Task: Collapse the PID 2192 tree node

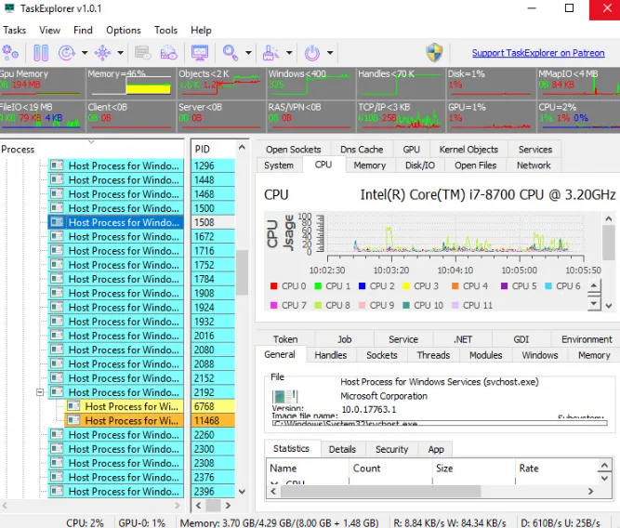Action: pos(40,392)
